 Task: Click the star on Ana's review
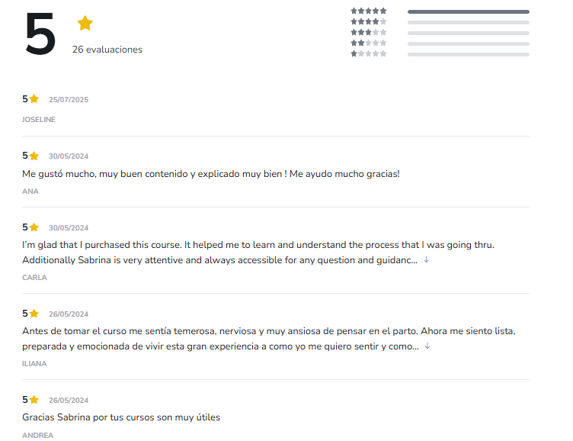[34, 156]
